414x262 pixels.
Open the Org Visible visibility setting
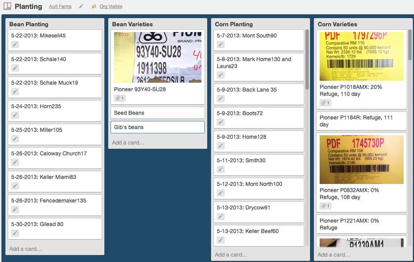coord(111,6)
